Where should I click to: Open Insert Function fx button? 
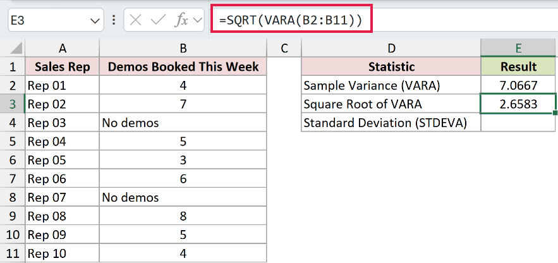point(181,21)
